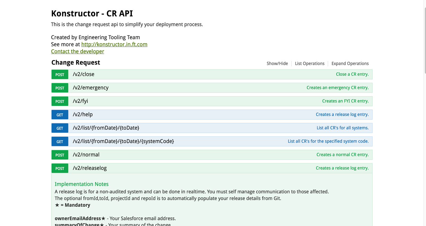Click the Implementation Notes heading
Image resolution: width=426 pixels, height=226 pixels.
81,184
